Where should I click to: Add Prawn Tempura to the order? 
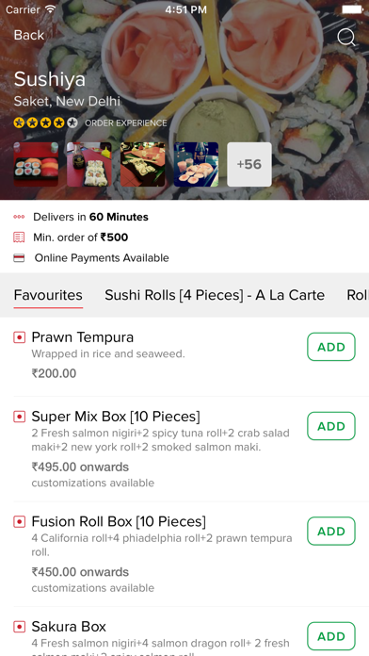coord(331,347)
